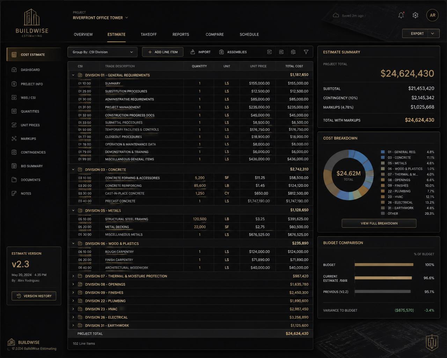Click the BuildWise logo at top left
The image size is (447, 358).
tap(32, 23)
